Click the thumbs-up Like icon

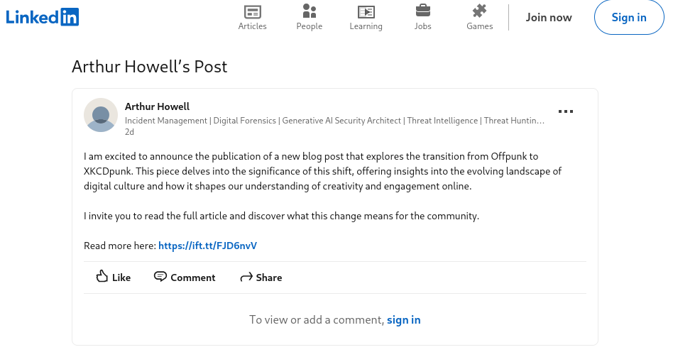click(102, 277)
